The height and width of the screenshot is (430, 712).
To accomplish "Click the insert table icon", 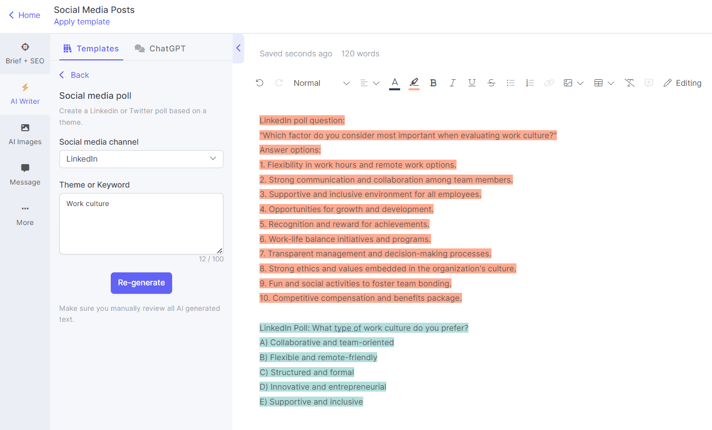I will point(598,83).
